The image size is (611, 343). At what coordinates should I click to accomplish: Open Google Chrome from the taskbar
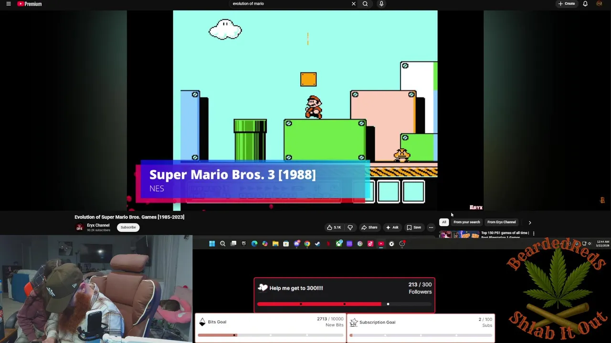(307, 244)
